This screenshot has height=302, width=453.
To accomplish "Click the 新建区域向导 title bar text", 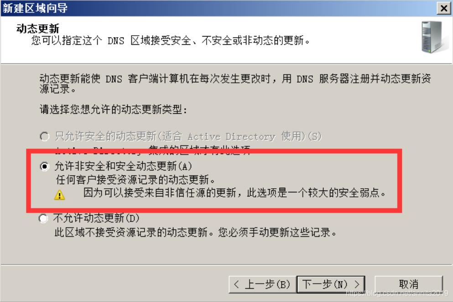I will [35, 8].
